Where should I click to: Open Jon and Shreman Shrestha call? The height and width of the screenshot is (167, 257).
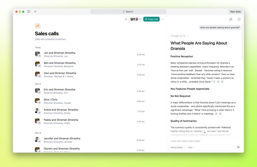pos(90,55)
